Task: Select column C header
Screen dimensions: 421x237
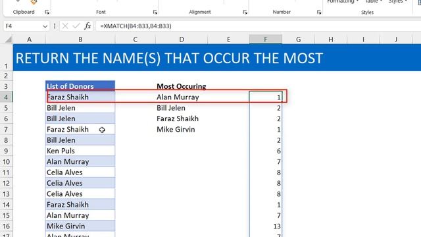Action: coord(135,39)
